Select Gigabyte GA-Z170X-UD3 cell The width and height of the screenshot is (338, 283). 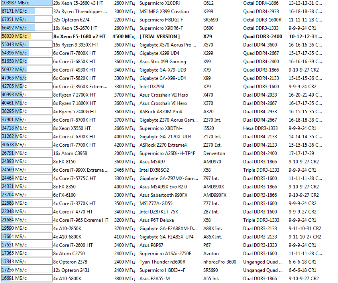pos(165,137)
